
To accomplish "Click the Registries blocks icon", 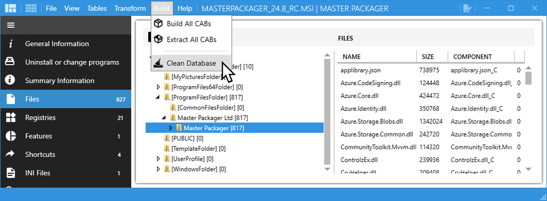I will pyautogui.click(x=11, y=117).
